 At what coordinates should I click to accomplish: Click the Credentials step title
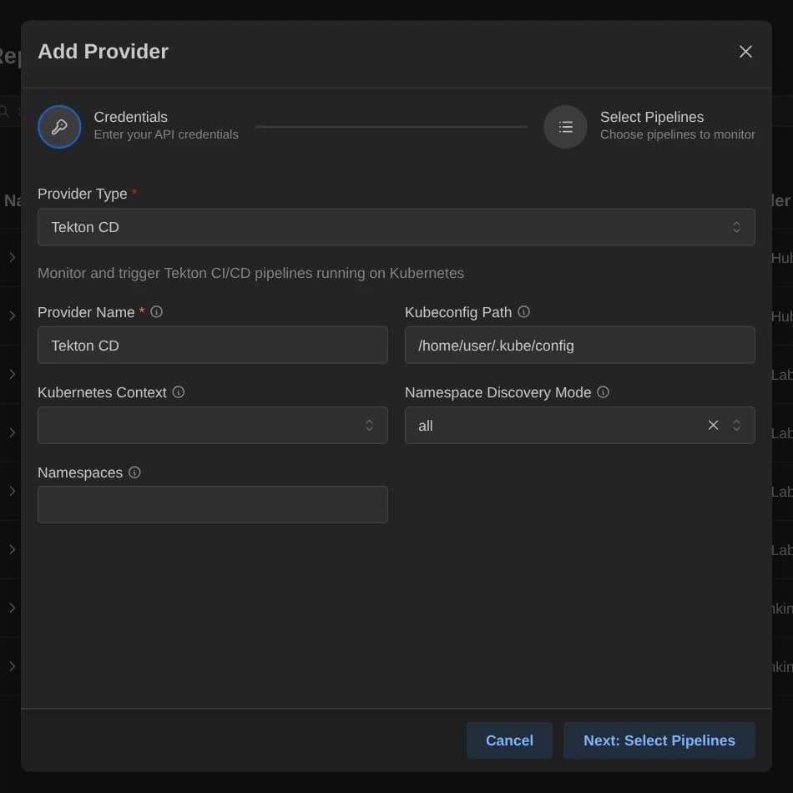pyautogui.click(x=130, y=117)
